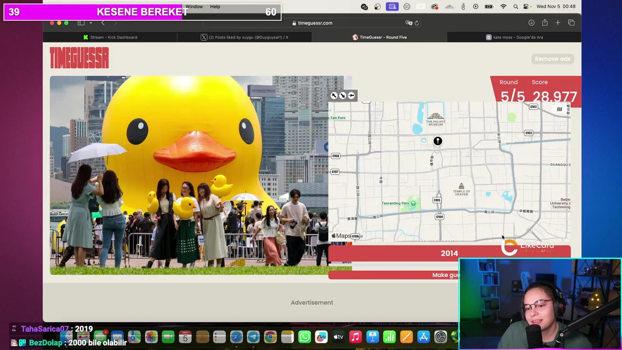Click the Safari page translate icon
This screenshot has height=350, width=622.
click(409, 23)
